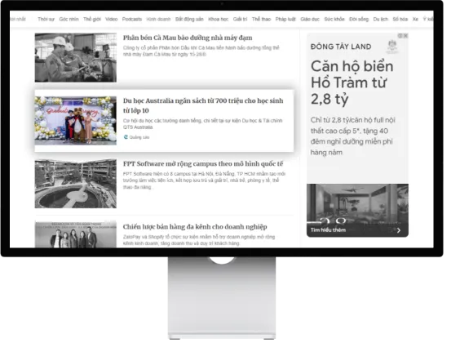Open the Thể thao category
Viewport: 460px width, 343px height.
261,20
